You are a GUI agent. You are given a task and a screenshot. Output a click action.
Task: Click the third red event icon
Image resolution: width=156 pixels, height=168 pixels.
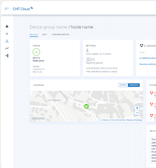[152, 115]
